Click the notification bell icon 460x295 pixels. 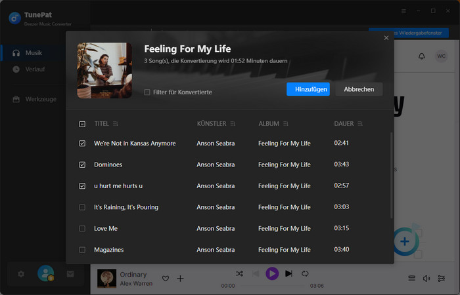[x=421, y=56]
